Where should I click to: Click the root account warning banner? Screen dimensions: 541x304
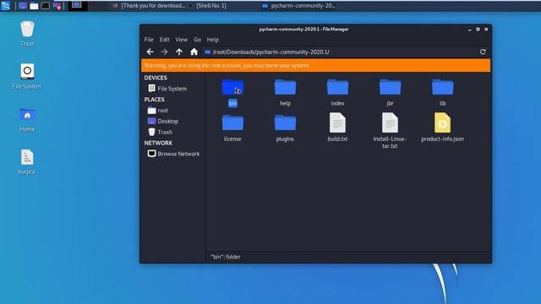[x=315, y=66]
